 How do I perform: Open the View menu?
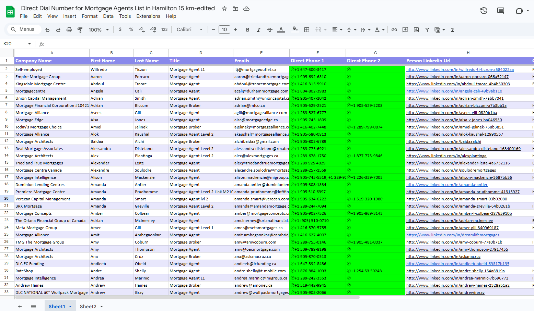[x=53, y=16]
